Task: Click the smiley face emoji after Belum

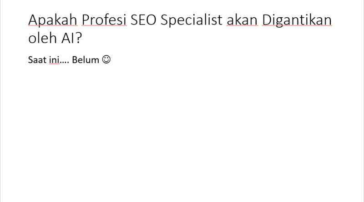Action: point(106,59)
